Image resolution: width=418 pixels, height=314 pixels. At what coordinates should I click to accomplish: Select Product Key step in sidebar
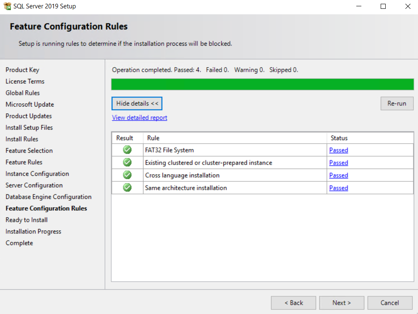point(22,70)
